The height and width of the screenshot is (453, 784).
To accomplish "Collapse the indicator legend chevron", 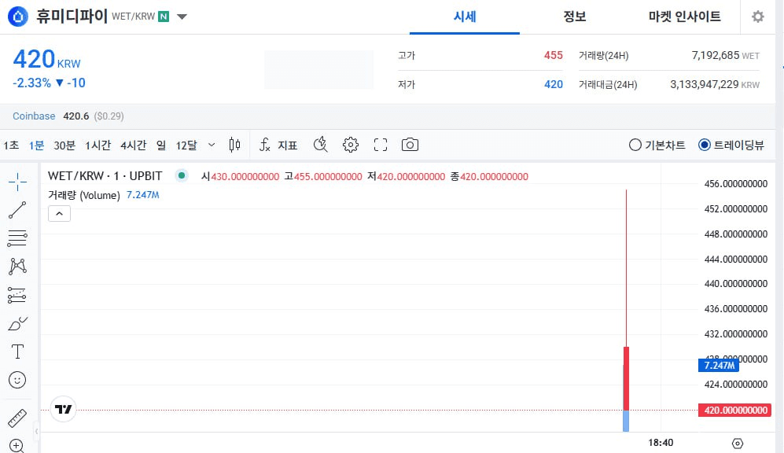I will [60, 213].
